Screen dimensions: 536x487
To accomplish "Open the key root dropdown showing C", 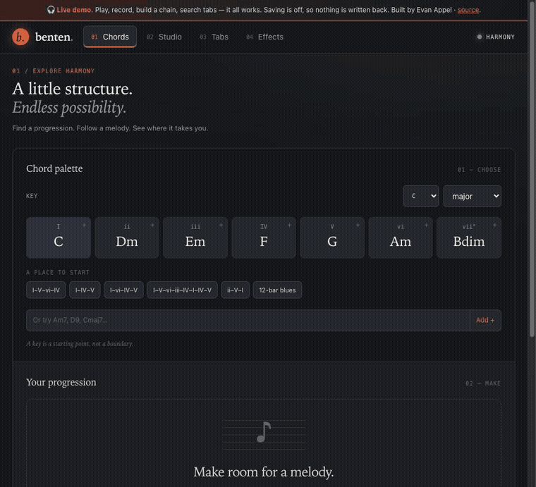I will [x=421, y=196].
